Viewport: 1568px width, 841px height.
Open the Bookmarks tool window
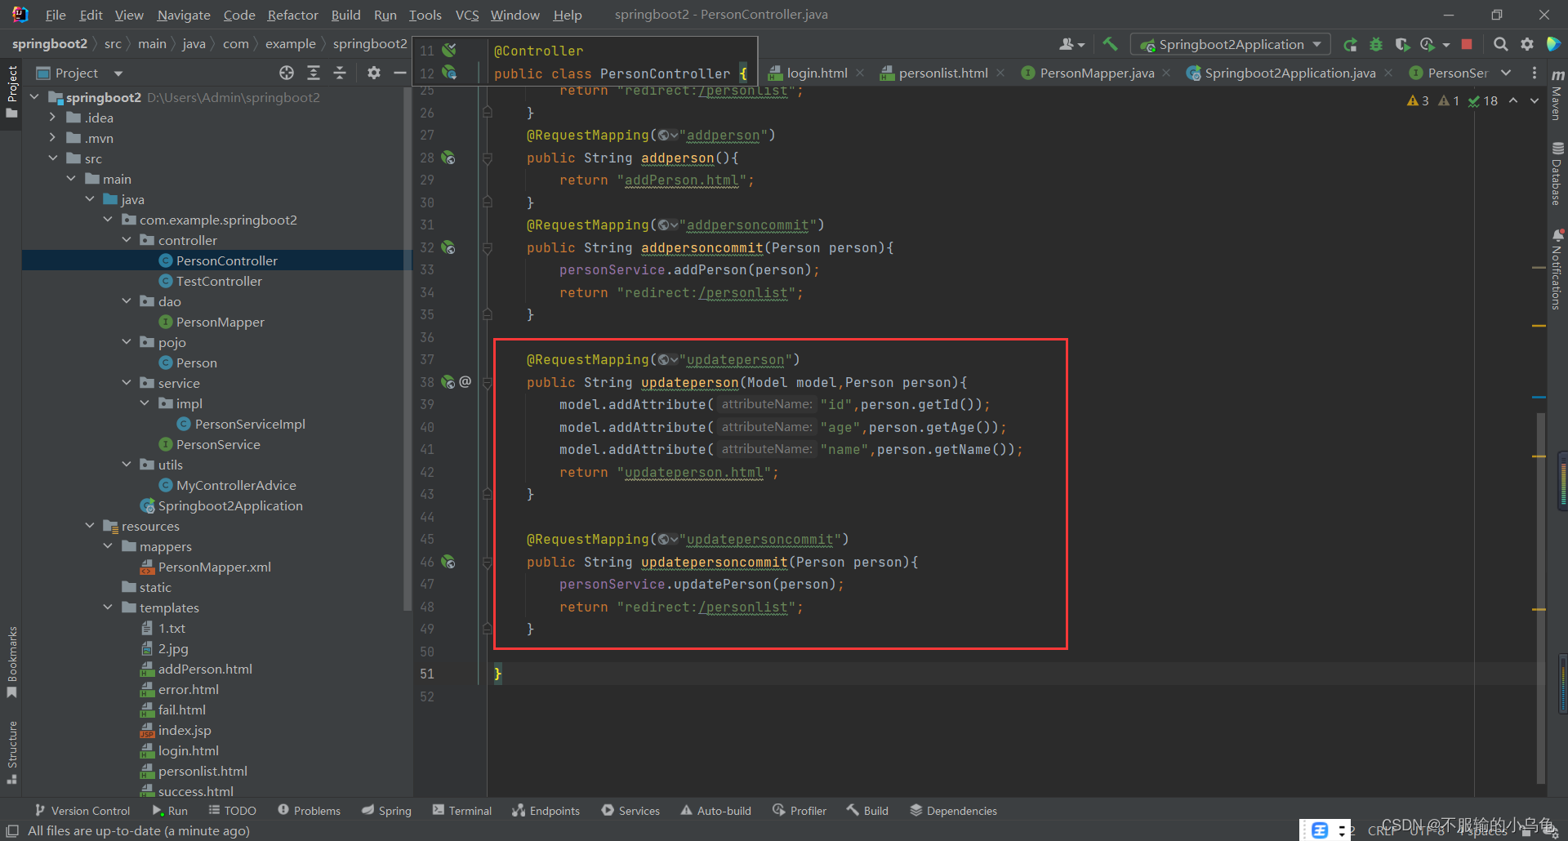12,662
